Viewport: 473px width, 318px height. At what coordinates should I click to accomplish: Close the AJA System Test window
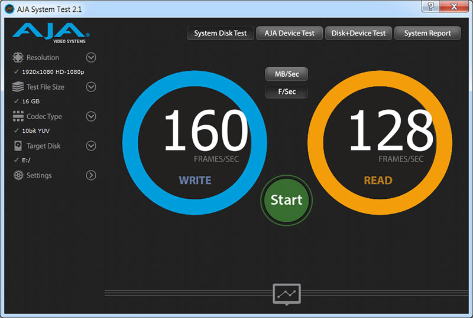[x=454, y=6]
